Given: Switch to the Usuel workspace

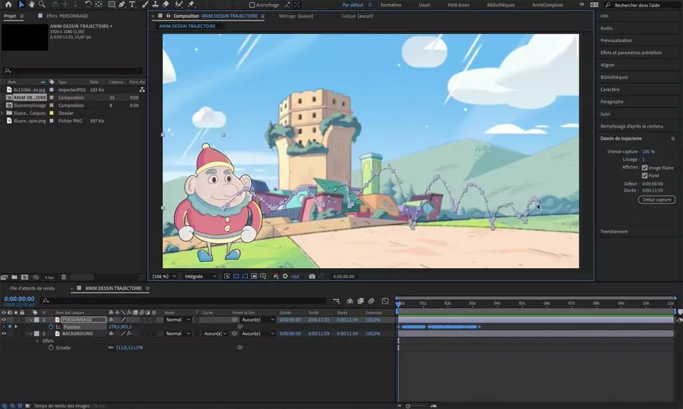Looking at the screenshot, I should (x=424, y=5).
